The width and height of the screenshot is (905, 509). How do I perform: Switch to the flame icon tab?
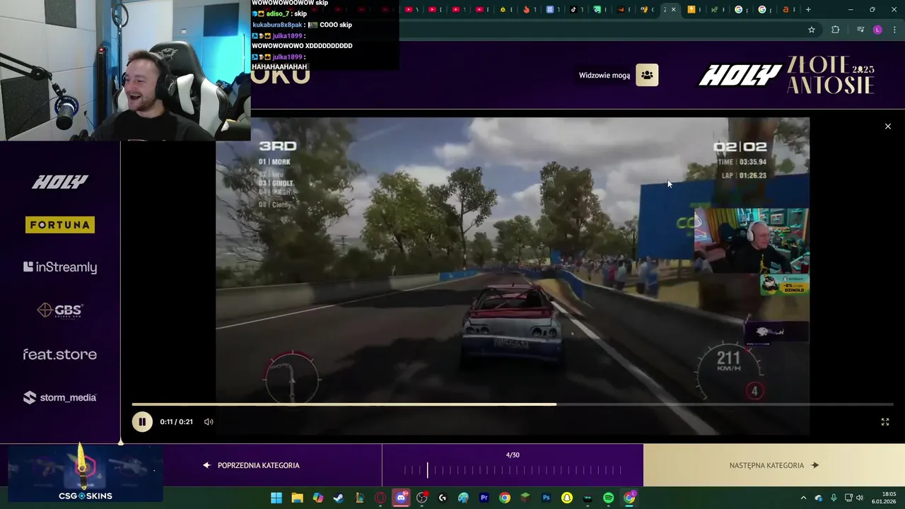point(526,9)
